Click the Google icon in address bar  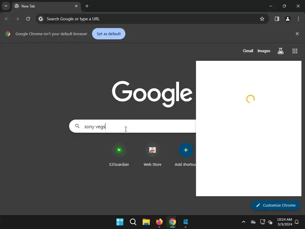(41, 19)
